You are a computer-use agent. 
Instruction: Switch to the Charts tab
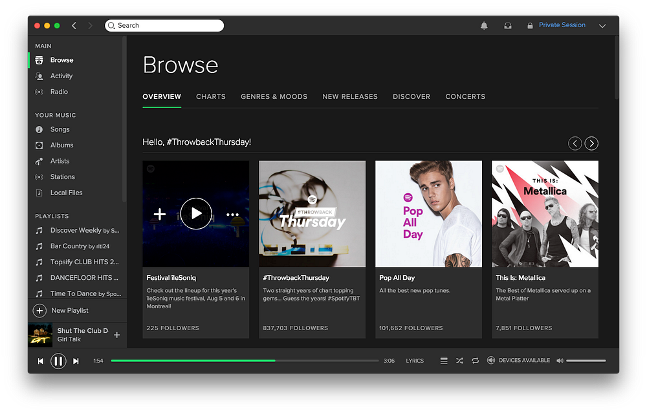211,96
